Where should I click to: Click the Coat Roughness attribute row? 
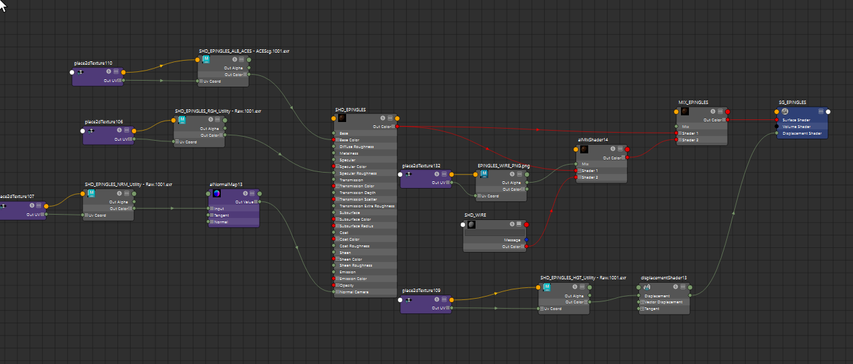click(x=365, y=246)
